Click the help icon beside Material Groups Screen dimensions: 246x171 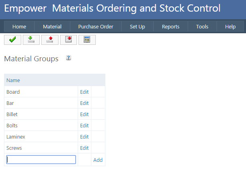69,58
